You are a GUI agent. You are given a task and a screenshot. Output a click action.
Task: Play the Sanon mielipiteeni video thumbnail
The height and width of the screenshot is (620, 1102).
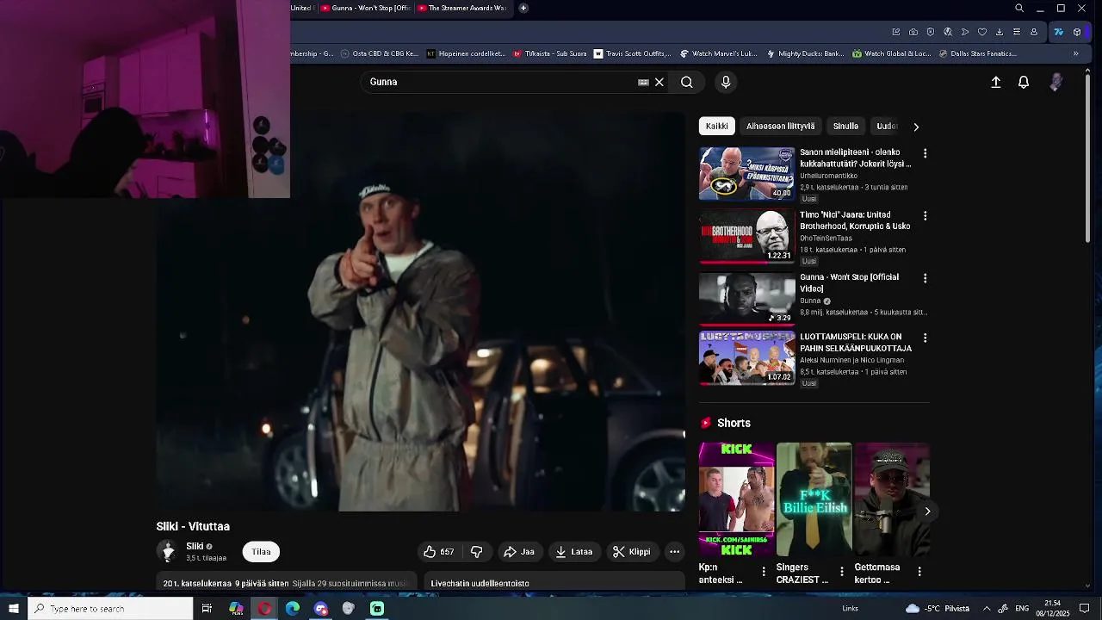[746, 173]
